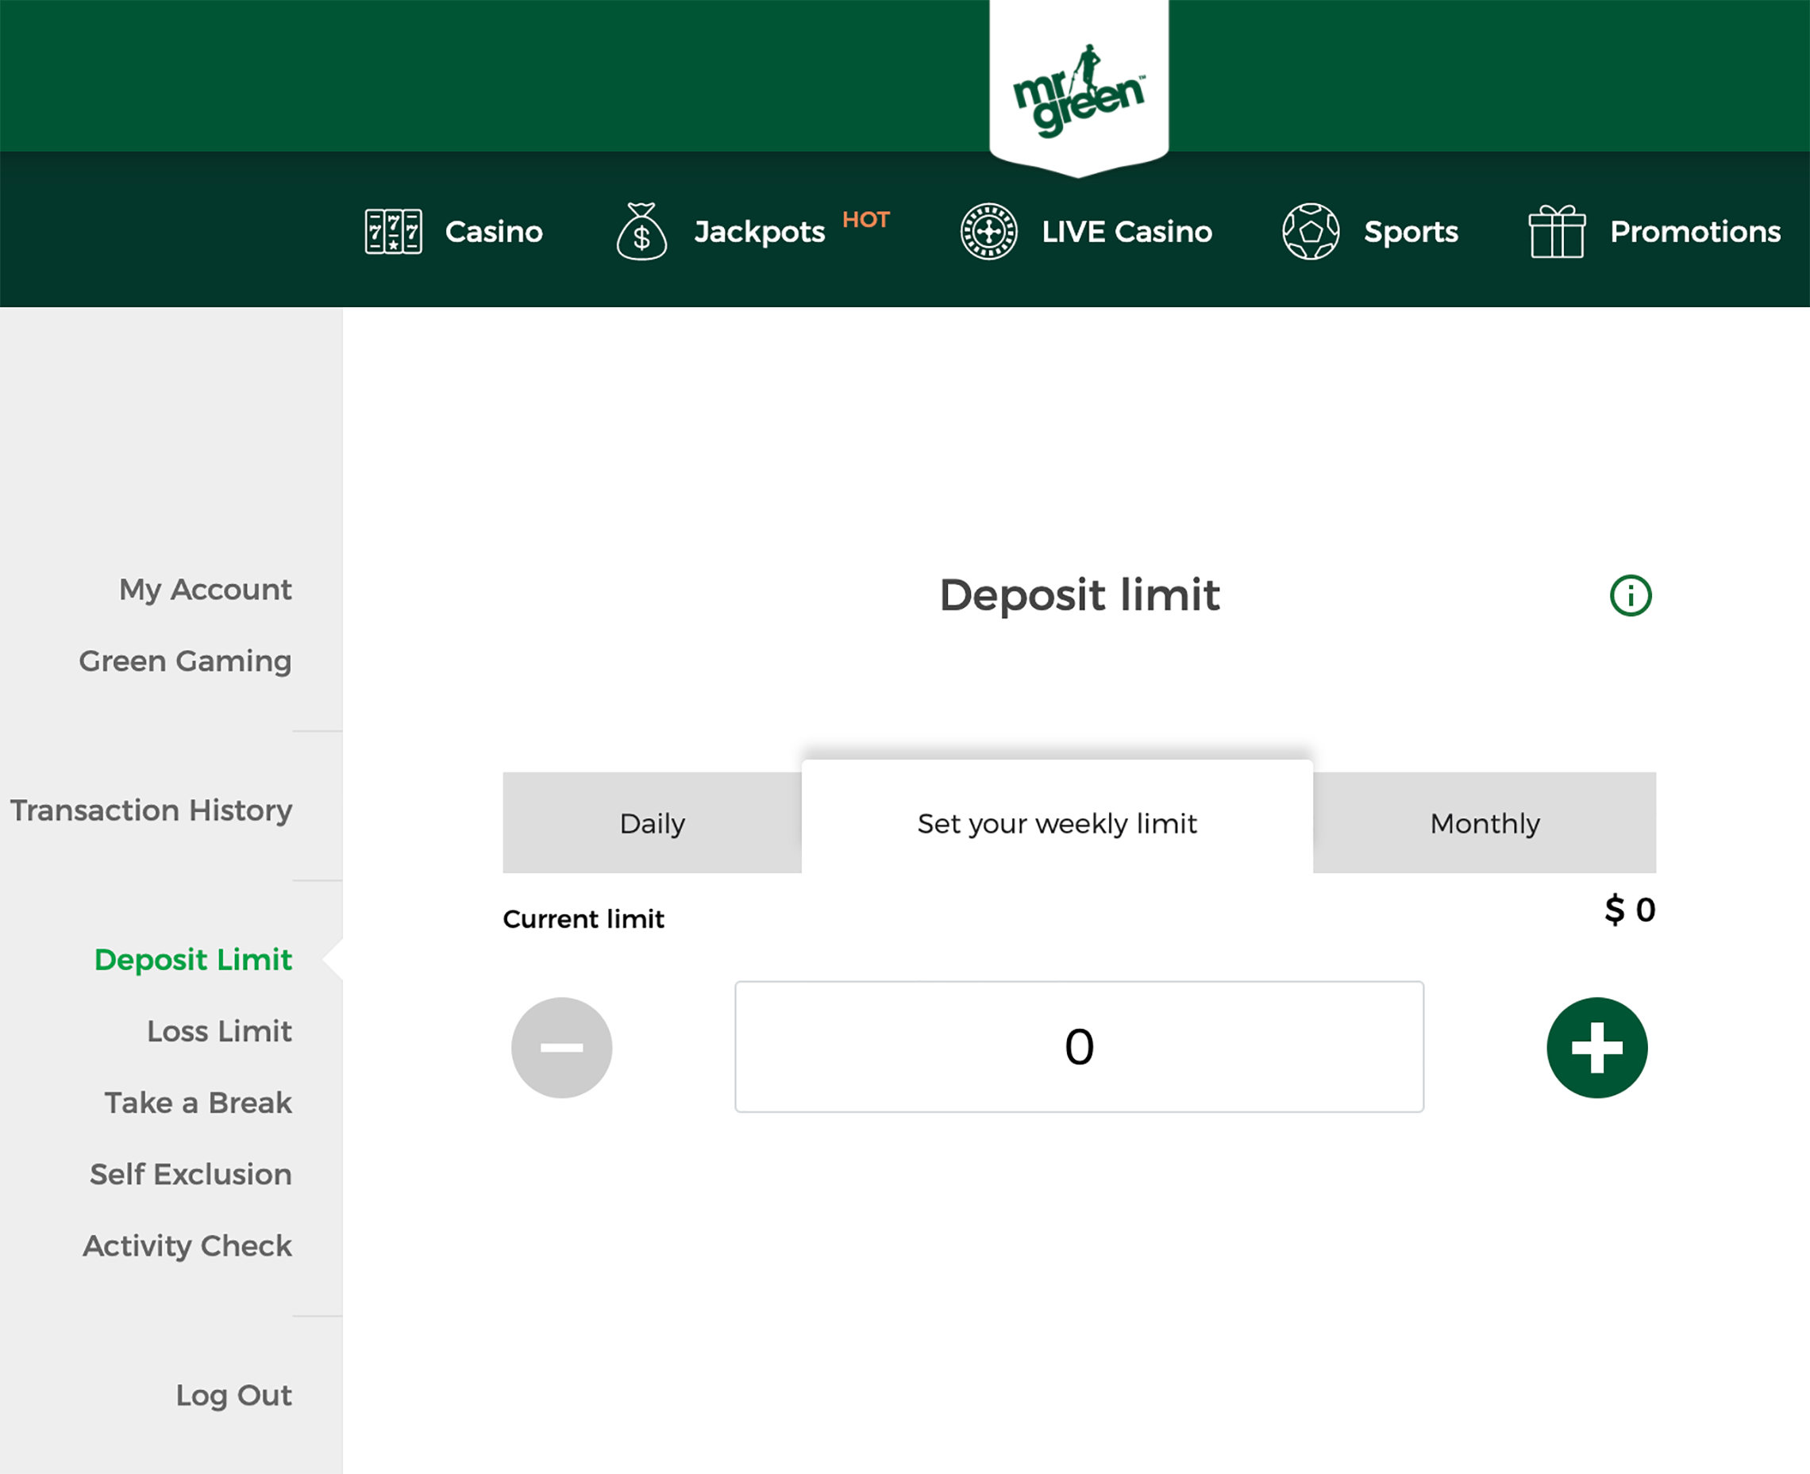Decrease limit with the minus button
The width and height of the screenshot is (1810, 1474).
point(561,1047)
